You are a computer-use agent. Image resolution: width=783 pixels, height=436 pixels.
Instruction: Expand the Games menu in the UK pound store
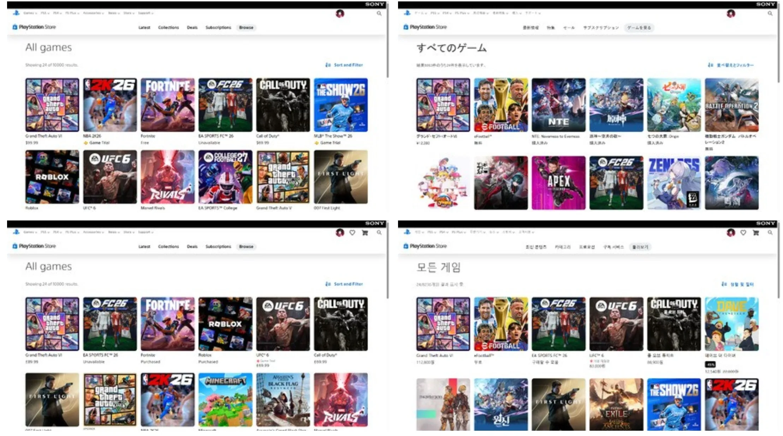point(30,232)
